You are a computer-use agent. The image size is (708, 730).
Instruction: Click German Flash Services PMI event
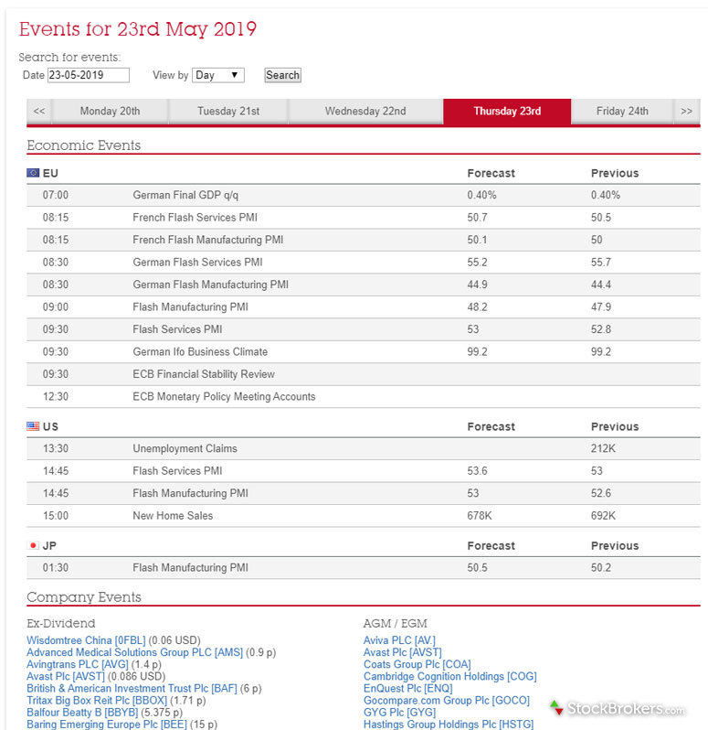tap(197, 263)
